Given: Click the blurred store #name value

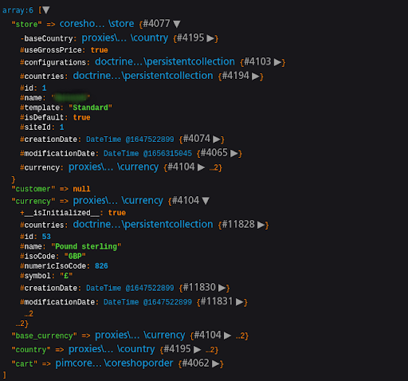Looking at the screenshot, I should pyautogui.click(x=70, y=98).
